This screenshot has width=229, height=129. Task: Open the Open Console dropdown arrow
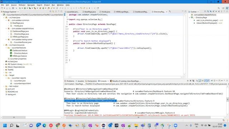point(222,81)
